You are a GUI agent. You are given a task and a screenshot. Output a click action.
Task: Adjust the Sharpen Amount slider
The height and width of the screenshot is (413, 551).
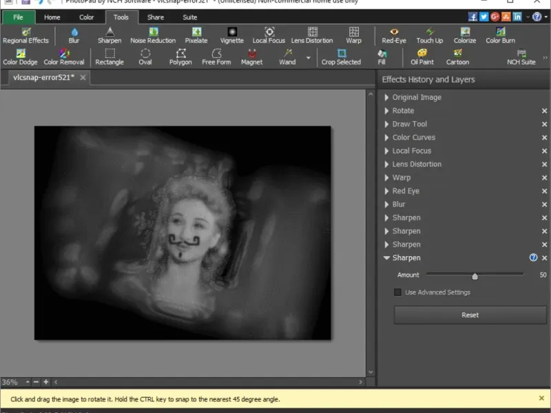coord(475,275)
